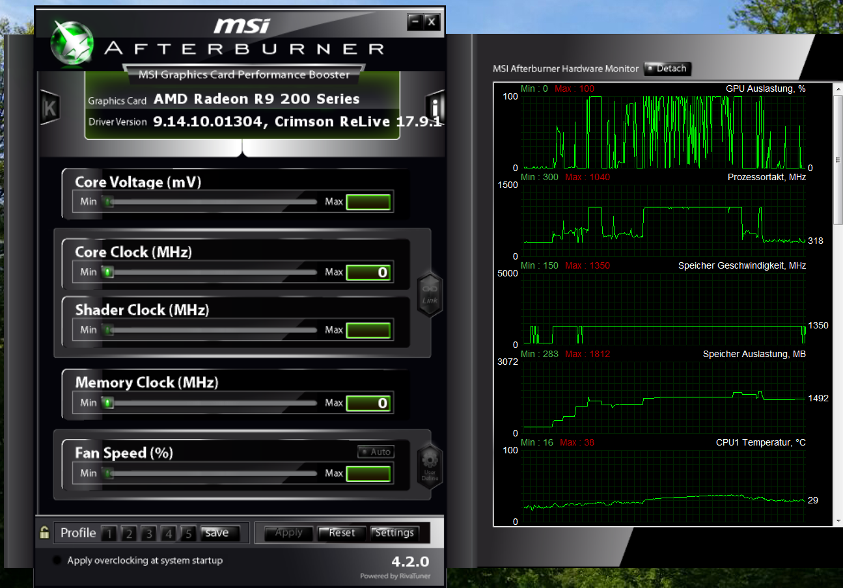Close the Afterburner window

point(432,21)
